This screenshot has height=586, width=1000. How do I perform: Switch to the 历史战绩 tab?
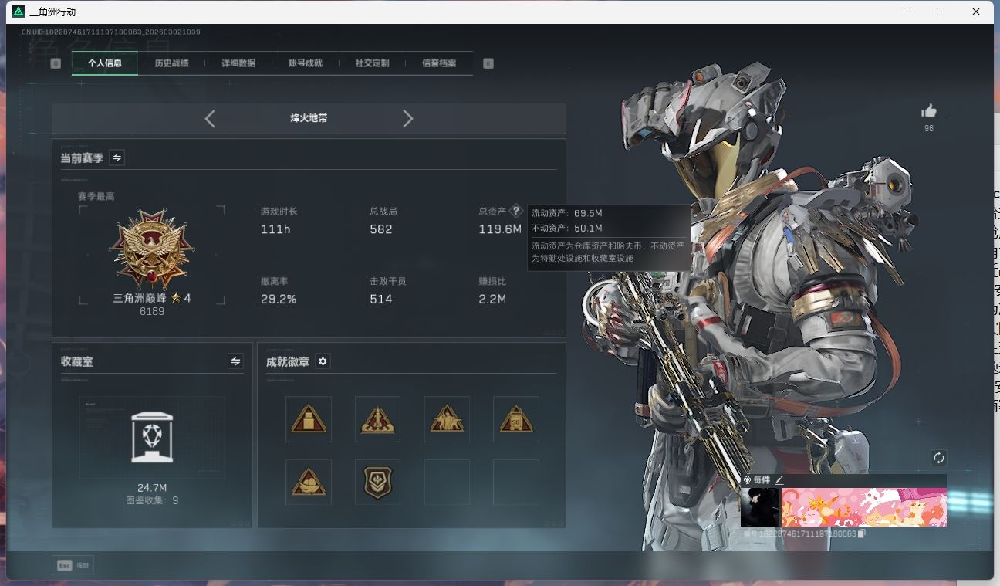click(171, 63)
